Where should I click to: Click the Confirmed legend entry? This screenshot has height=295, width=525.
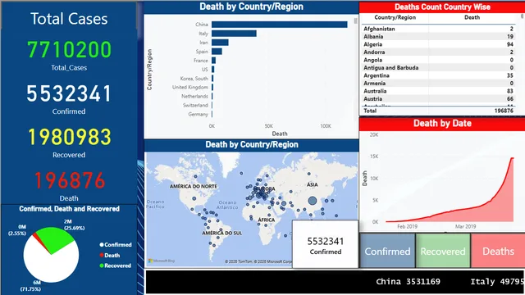[116, 245]
